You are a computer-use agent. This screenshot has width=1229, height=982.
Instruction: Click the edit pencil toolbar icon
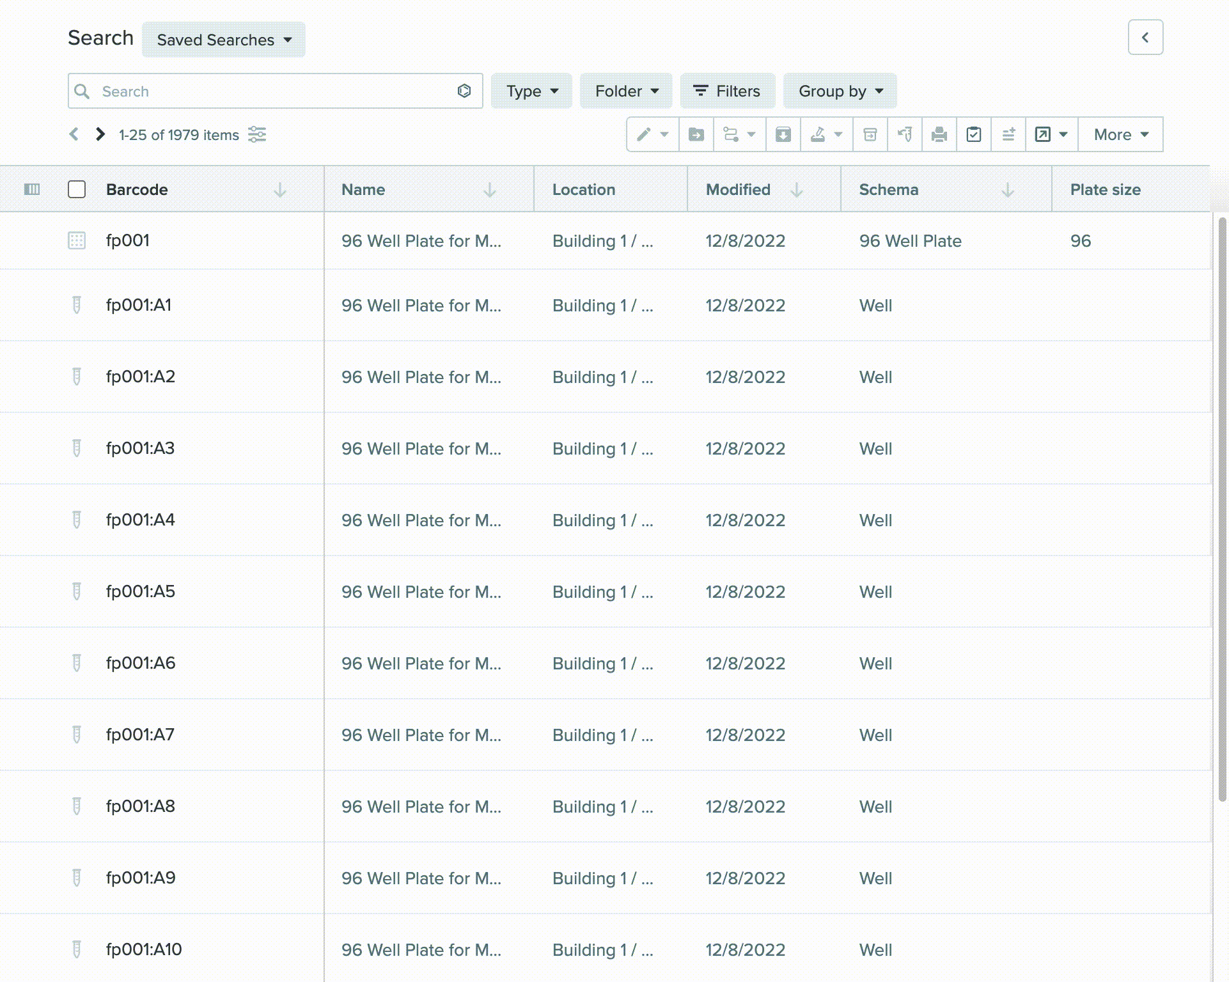644,134
